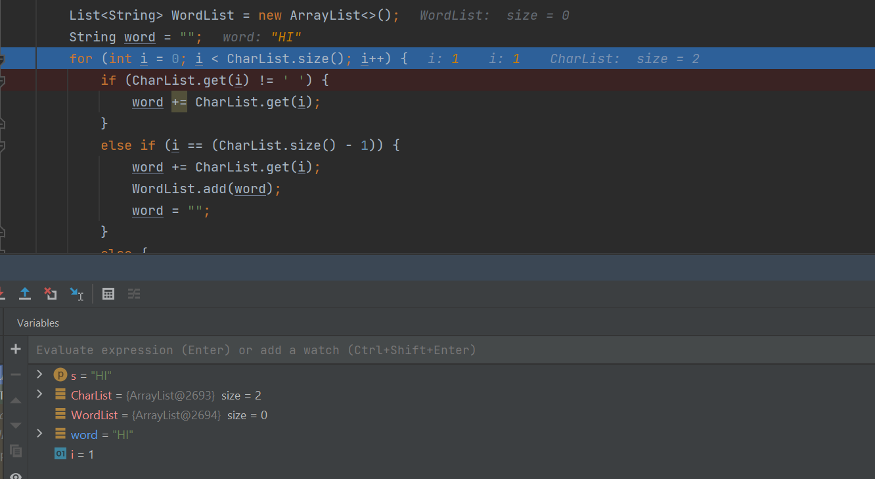Viewport: 875px width, 479px height.
Task: Click the Drop Frame icon
Action: [x=51, y=294]
